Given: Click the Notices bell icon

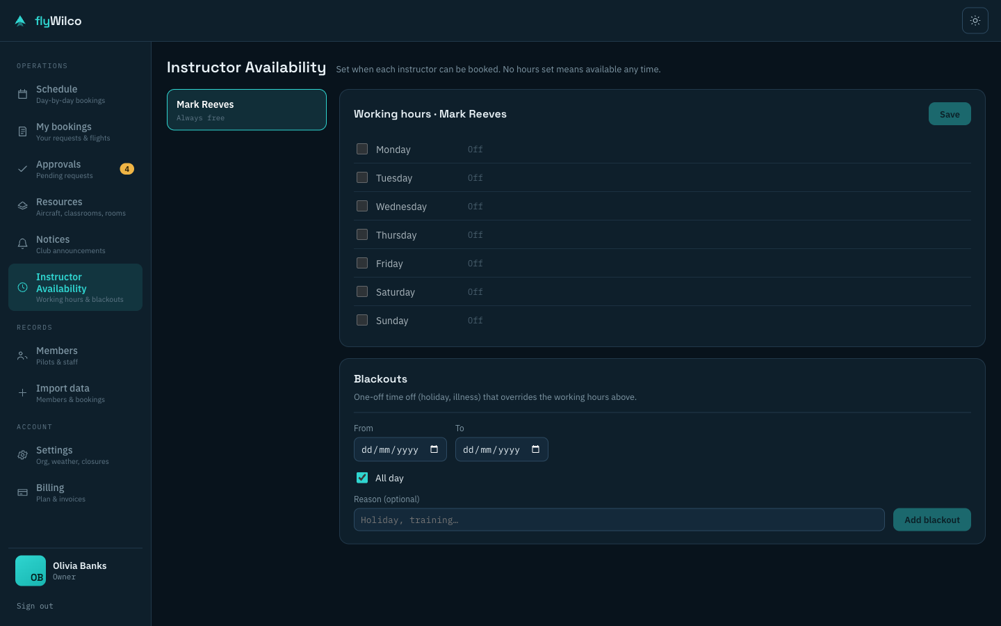Looking at the screenshot, I should pyautogui.click(x=22, y=244).
